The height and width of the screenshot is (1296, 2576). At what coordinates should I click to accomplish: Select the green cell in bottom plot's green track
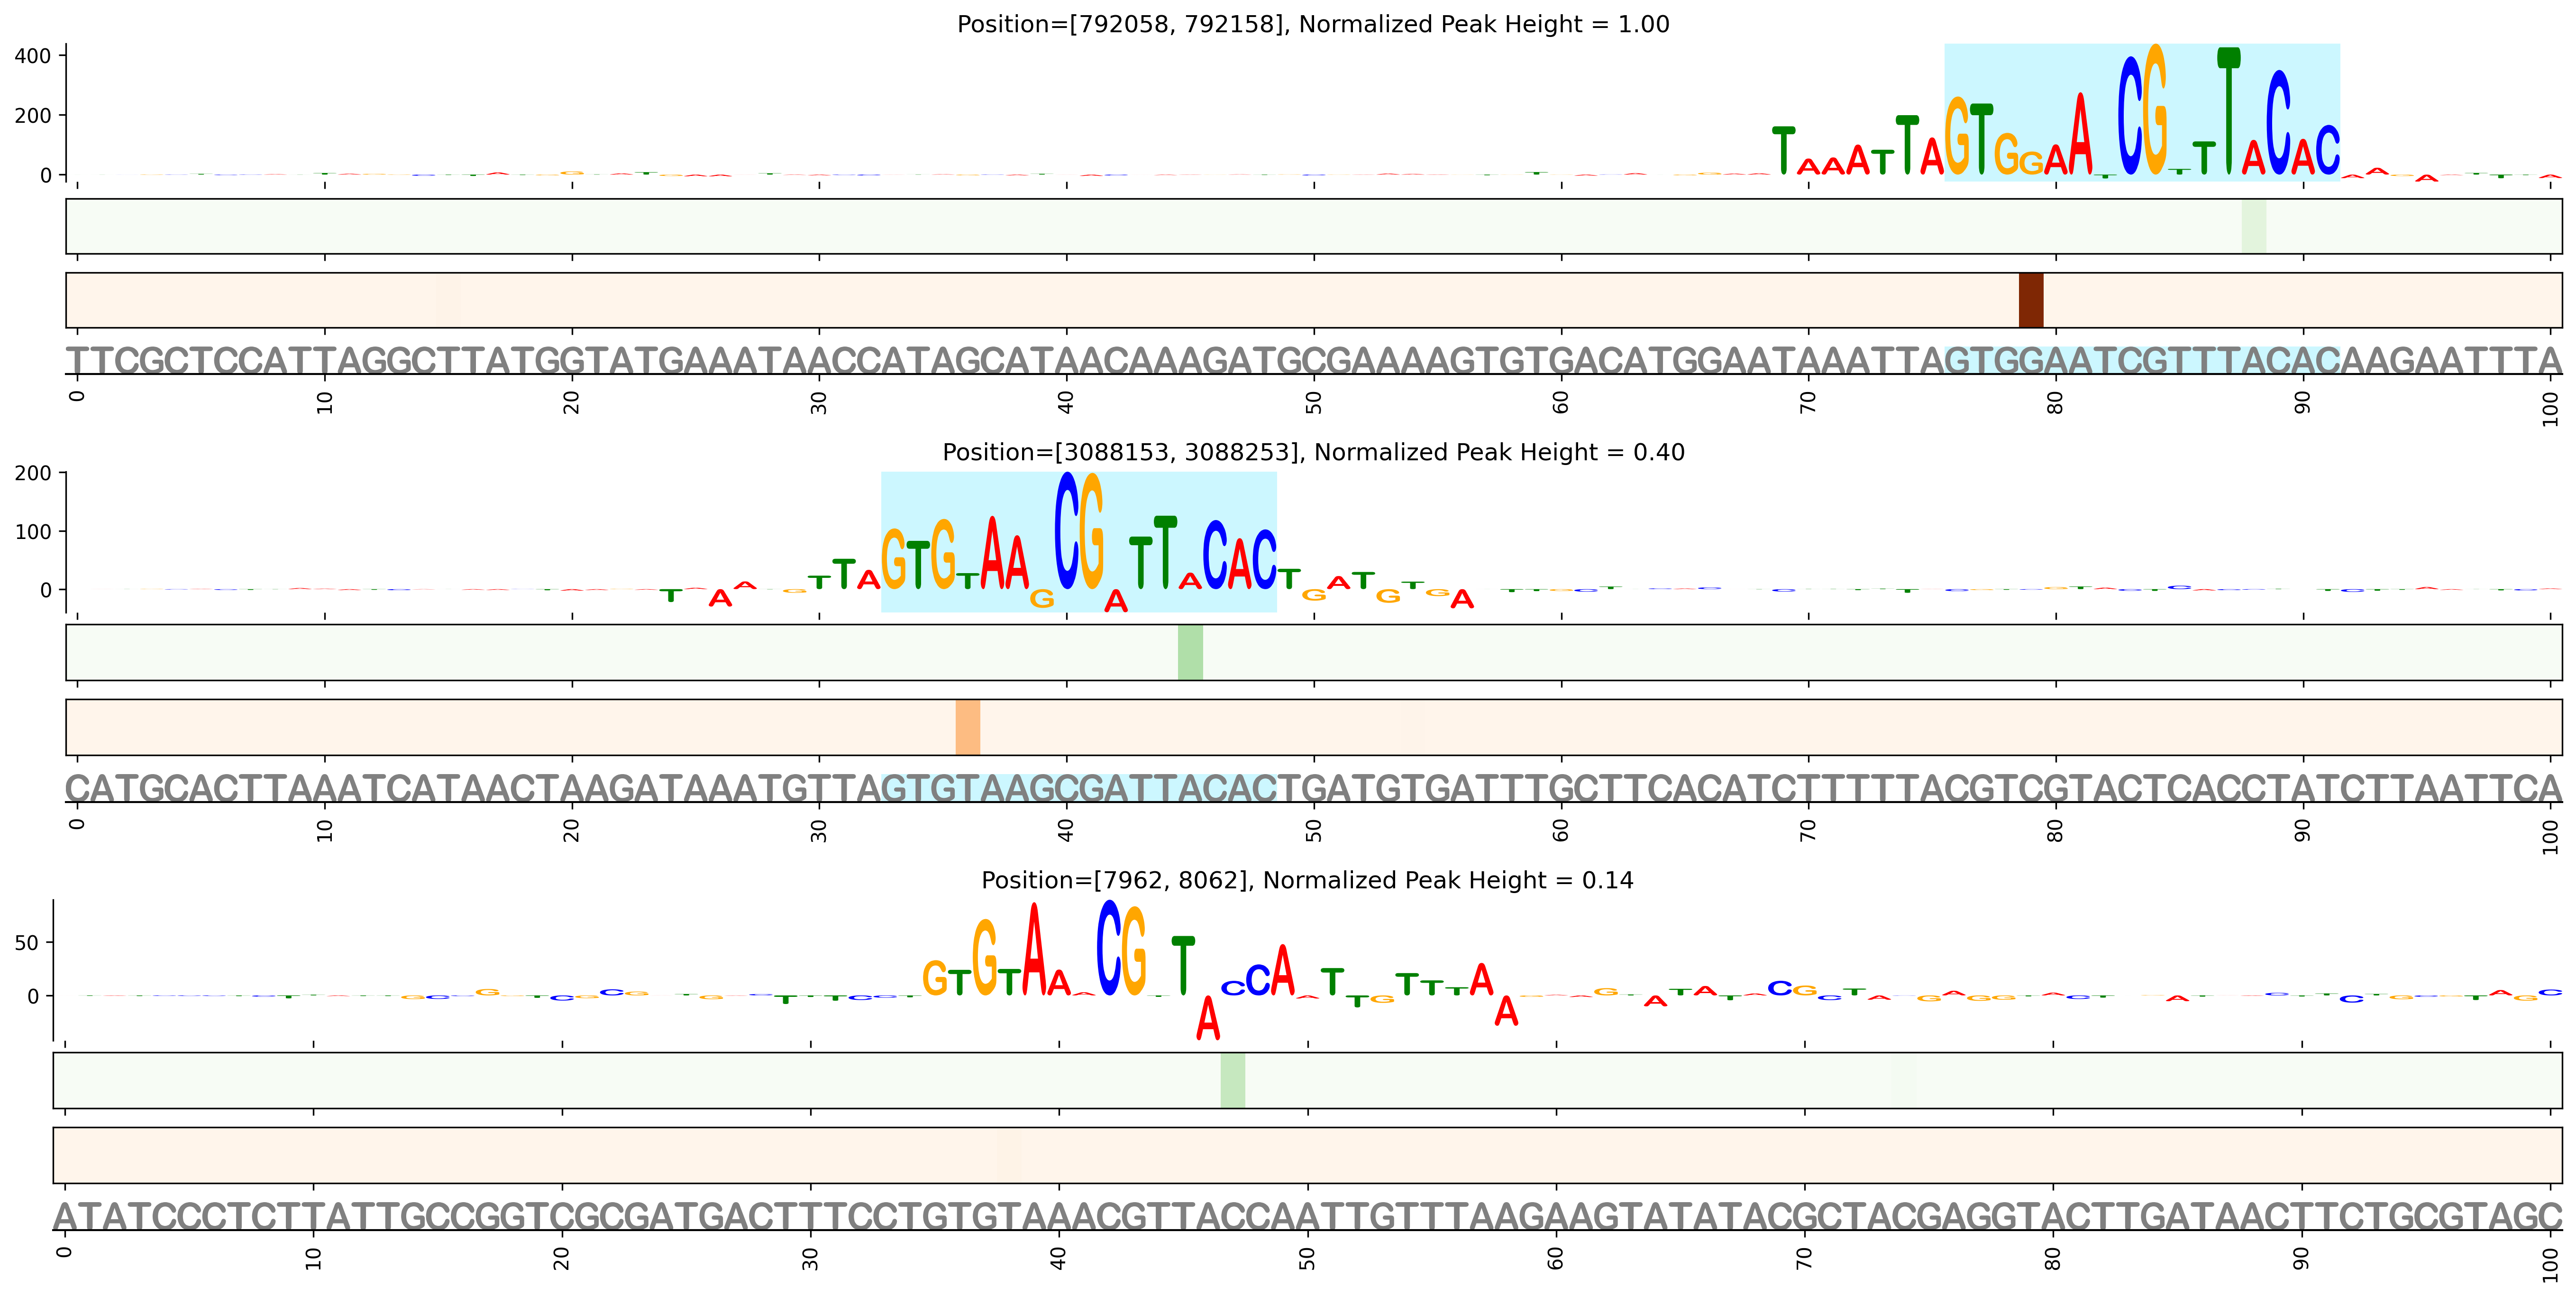tap(1232, 1080)
